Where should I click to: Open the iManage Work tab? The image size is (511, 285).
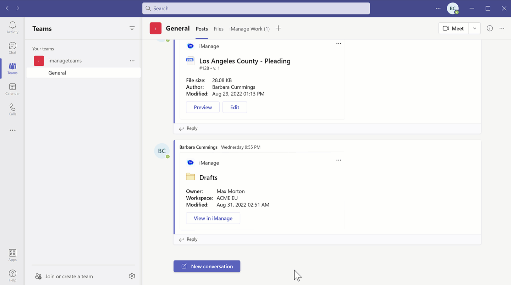point(249,29)
